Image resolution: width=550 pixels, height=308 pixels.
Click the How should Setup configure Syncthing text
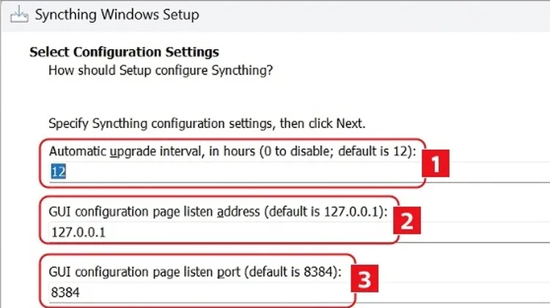(x=161, y=70)
